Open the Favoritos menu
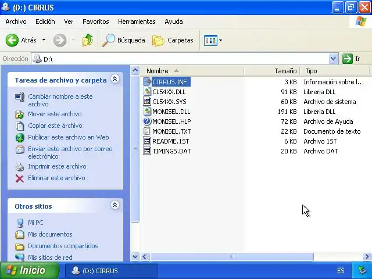The image size is (372, 279). click(x=95, y=22)
